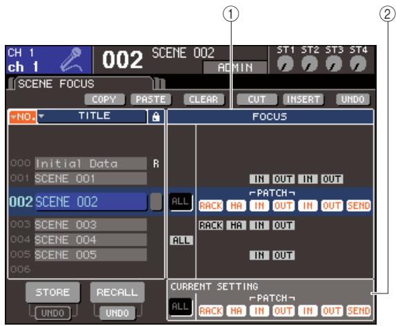Image resolution: width=396 pixels, height=326 pixels.
Task: Click the ALL indicator in SCENE 004 row
Action: click(181, 240)
